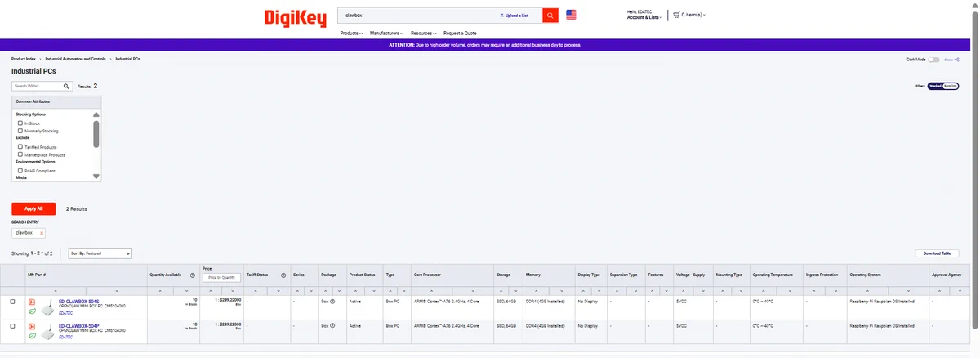Select the ED-CLAWBOX-504S row checkbox
This screenshot has height=358, width=980.
12,302
